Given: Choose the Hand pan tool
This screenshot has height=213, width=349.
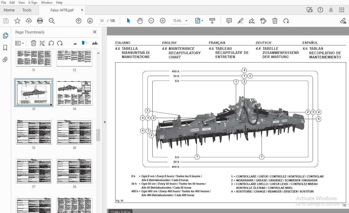Looking at the screenshot, I should coord(140,21).
